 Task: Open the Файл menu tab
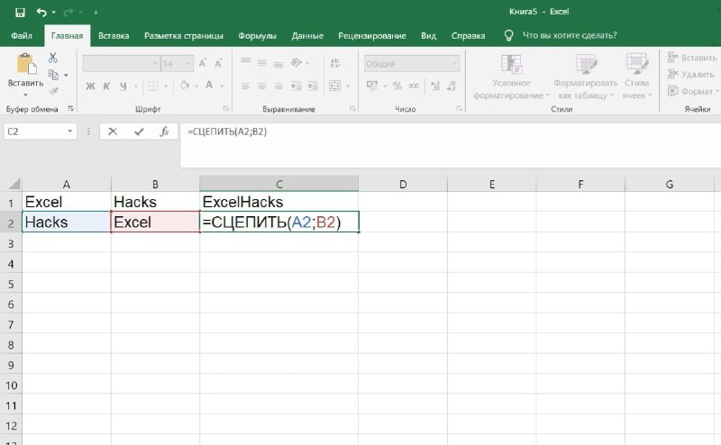(22, 36)
